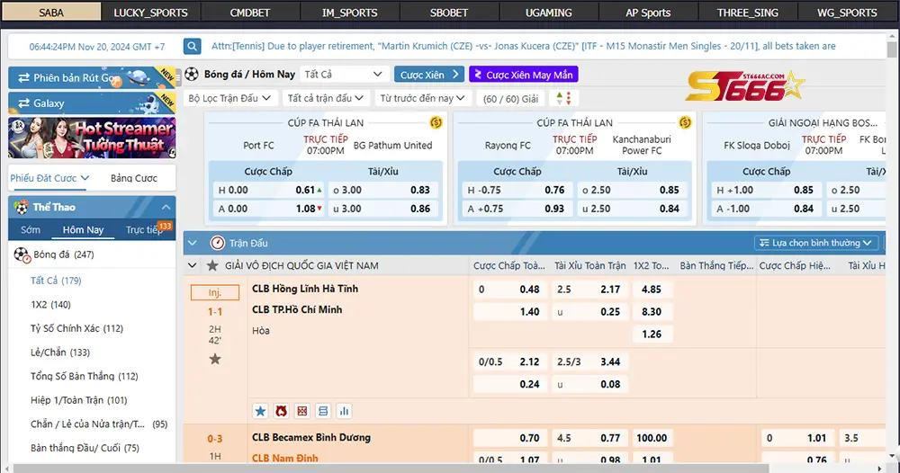Click the (60 / 60) Giải button
Image resolution: width=900 pixels, height=473 pixels.
point(510,99)
